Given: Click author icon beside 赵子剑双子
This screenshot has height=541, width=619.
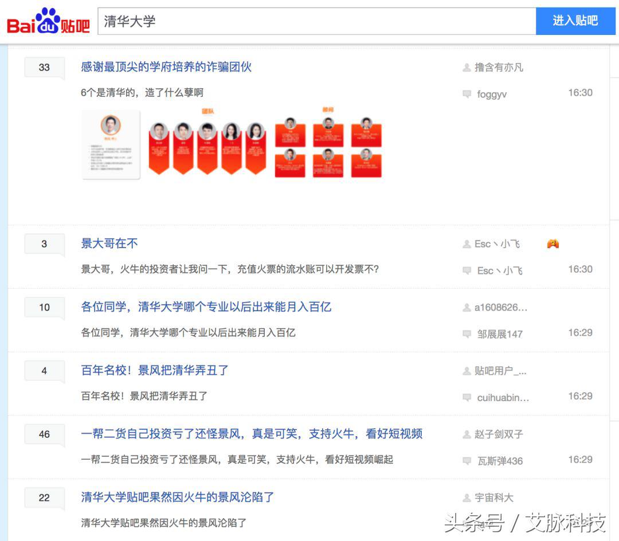Looking at the screenshot, I should 467,435.
